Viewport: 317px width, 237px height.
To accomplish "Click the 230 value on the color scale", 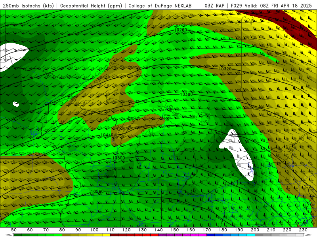I will pos(303,230).
